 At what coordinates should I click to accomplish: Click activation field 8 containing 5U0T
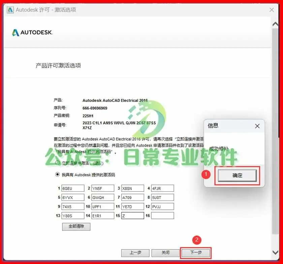163,197
